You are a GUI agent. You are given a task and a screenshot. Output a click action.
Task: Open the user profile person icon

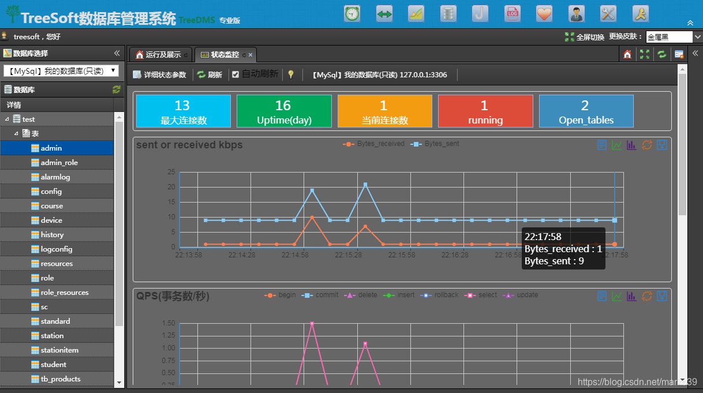(576, 14)
